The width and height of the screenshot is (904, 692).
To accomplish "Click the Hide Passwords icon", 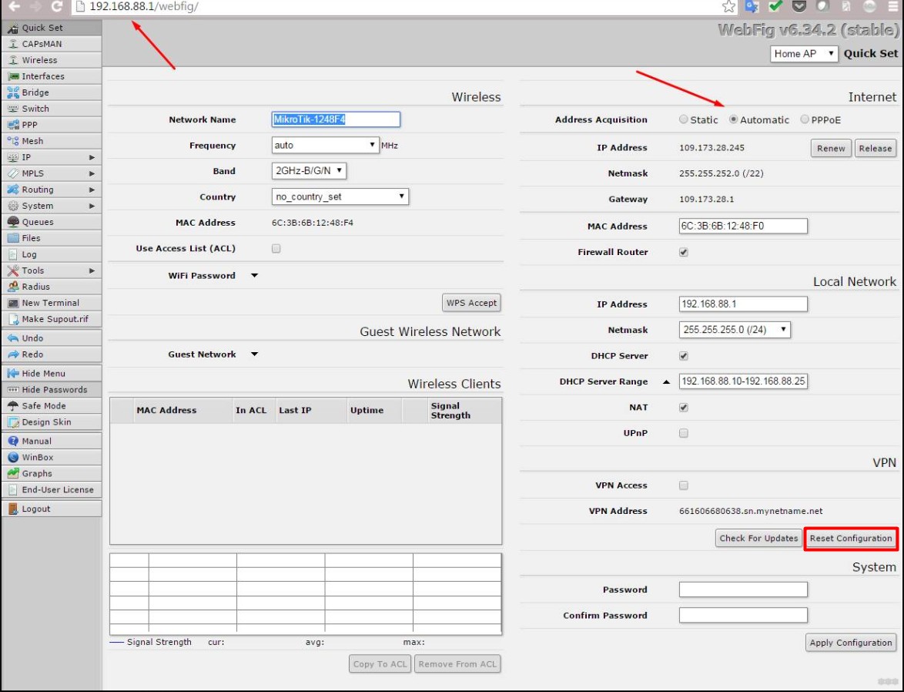I will pyautogui.click(x=12, y=390).
